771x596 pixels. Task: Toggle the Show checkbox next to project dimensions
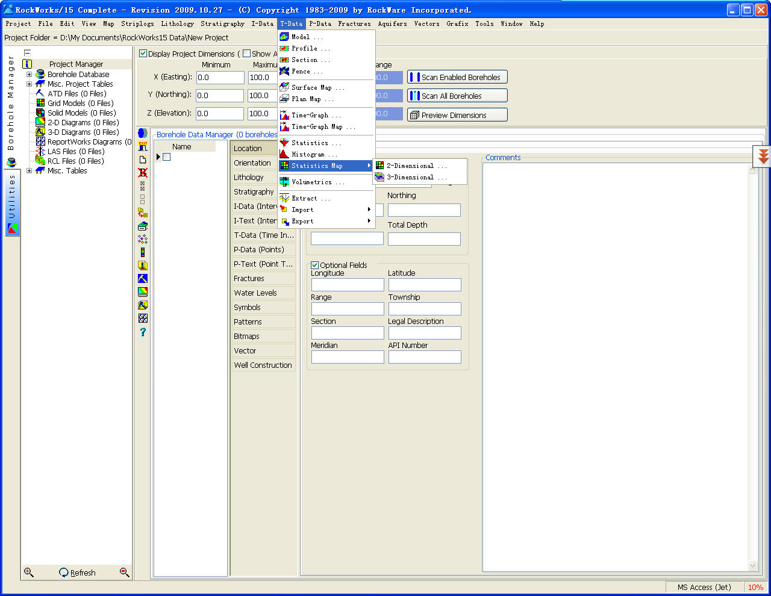pyautogui.click(x=246, y=54)
